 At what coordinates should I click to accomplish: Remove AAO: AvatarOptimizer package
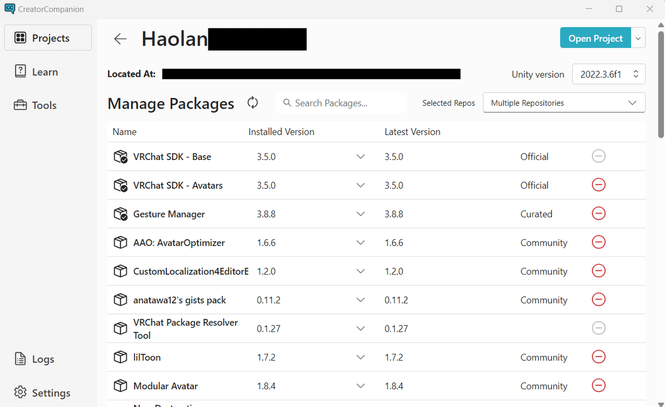(x=598, y=243)
